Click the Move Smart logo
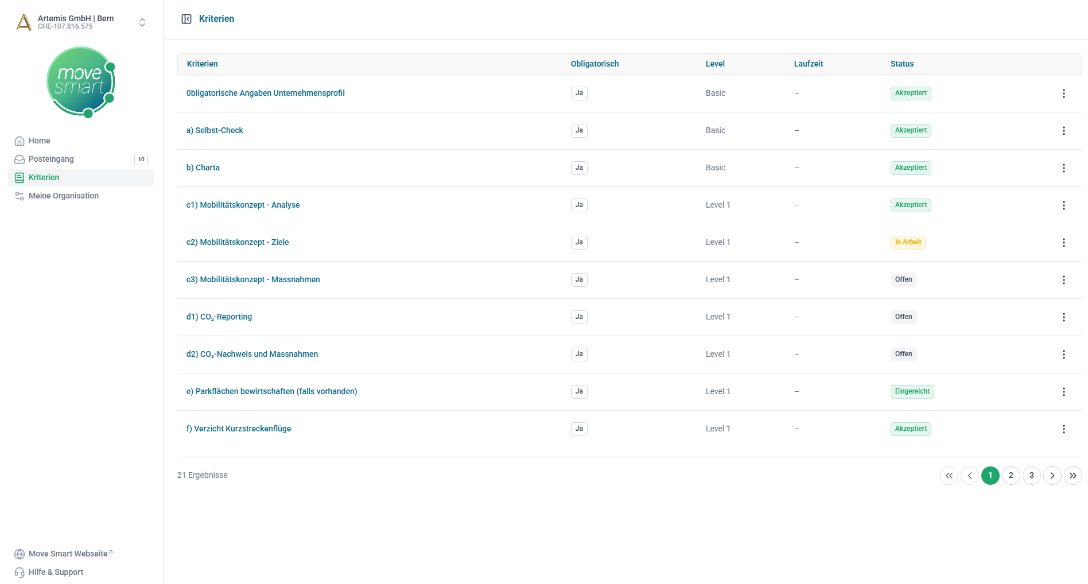Viewport: 1088px width, 584px height. click(81, 82)
